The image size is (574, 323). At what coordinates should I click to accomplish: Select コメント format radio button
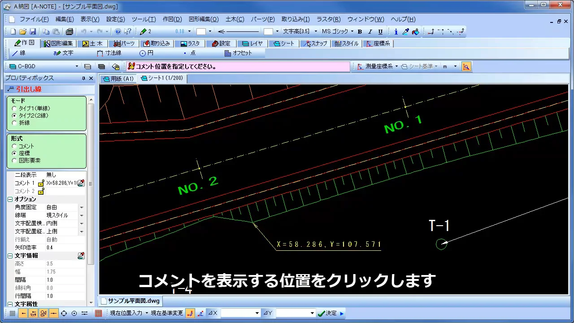click(x=14, y=146)
